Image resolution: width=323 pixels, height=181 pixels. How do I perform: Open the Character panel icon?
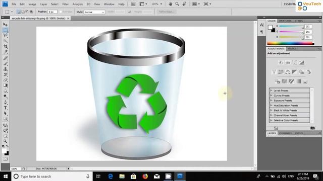(261, 25)
